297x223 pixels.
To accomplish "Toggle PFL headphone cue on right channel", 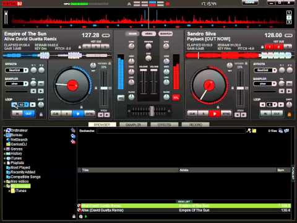I will (x=176, y=98).
